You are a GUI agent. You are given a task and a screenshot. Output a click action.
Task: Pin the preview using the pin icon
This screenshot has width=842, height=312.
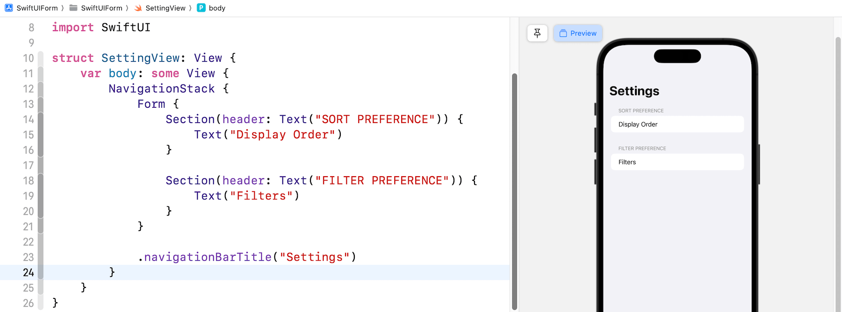tap(537, 33)
